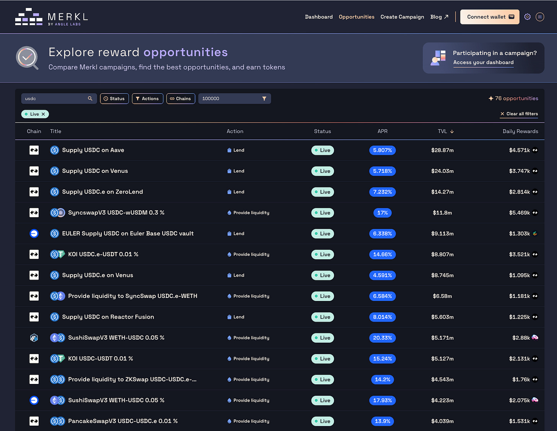557x431 pixels.
Task: Click the Merkl logo in the header
Action: pos(51,16)
